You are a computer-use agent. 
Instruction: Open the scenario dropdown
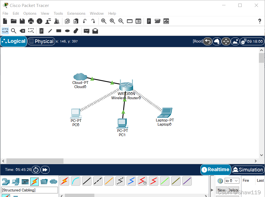(232, 181)
